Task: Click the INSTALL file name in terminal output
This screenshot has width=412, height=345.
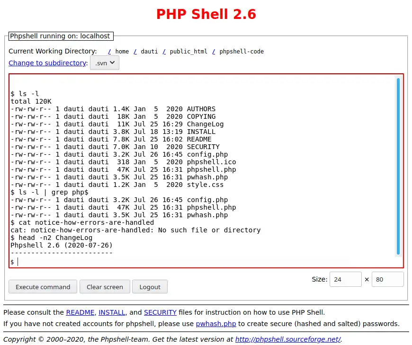Action: pos(201,132)
